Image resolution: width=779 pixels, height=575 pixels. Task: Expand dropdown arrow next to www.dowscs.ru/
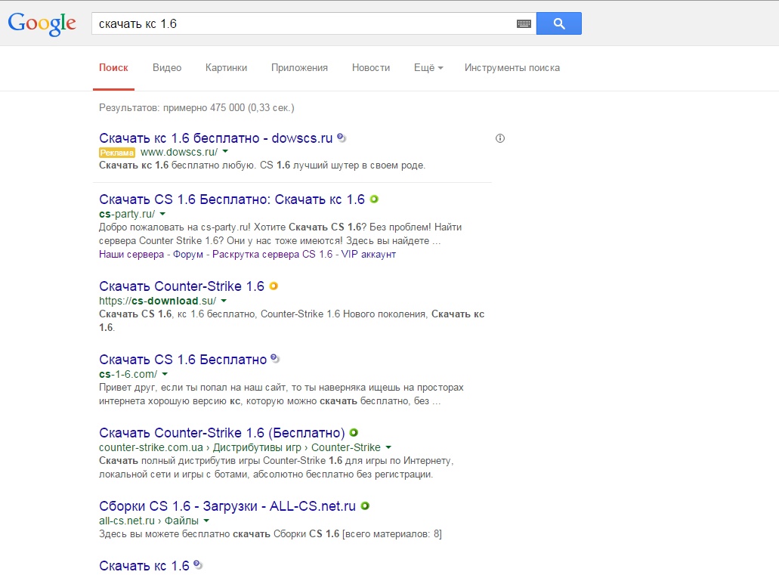(x=226, y=152)
